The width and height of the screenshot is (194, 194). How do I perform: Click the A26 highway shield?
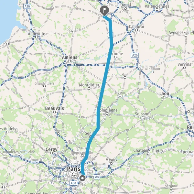tap(135, 55)
